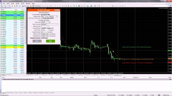The image size is (172, 96).
Task: Open the arrows drawing tool
Action: (x=123, y=6)
